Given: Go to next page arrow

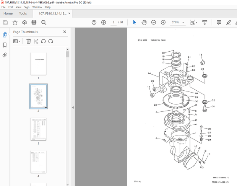Looking at the screenshot, I should 104,23.
